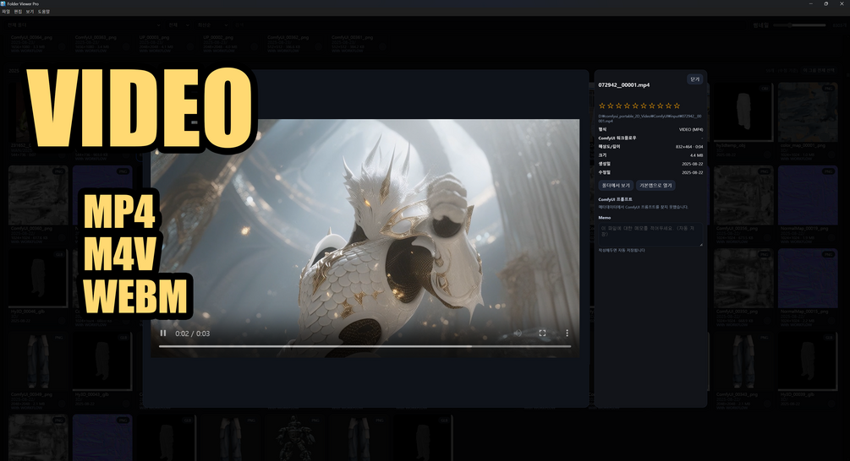Open the 전체 폴더 folder dropdown
This screenshot has height=461, width=850.
pyautogui.click(x=83, y=24)
